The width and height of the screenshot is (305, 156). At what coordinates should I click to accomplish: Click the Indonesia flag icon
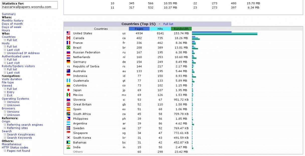click(x=68, y=76)
